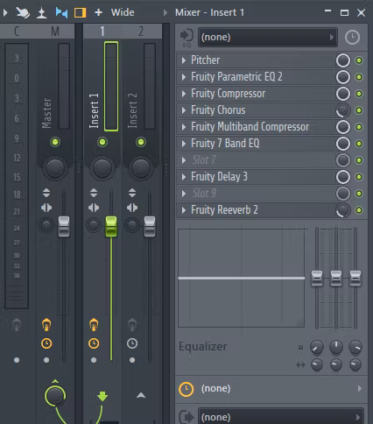The height and width of the screenshot is (424, 373).
Task: Click the clock icon beside the input selector
Action: tap(352, 38)
